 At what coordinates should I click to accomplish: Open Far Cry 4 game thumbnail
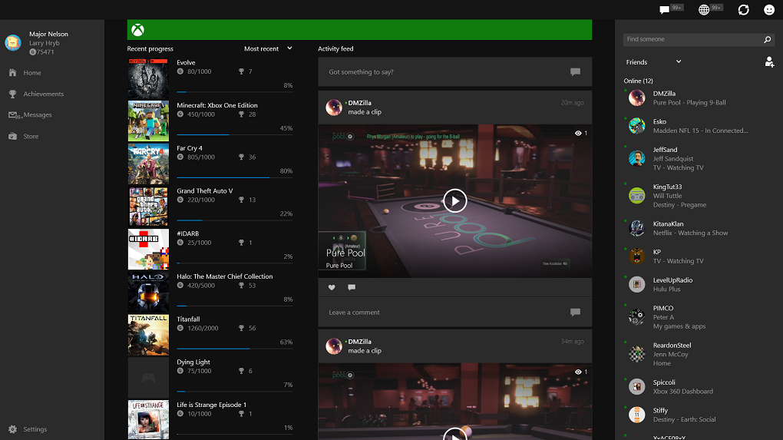pos(148,163)
